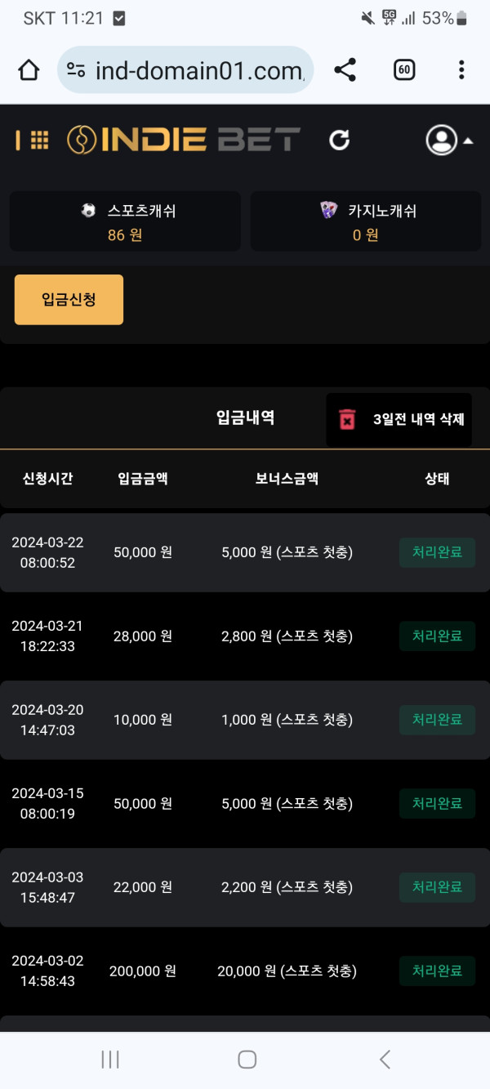Viewport: 490px width, 1089px height.
Task: Expand the user profile dropdown
Action: click(x=448, y=141)
